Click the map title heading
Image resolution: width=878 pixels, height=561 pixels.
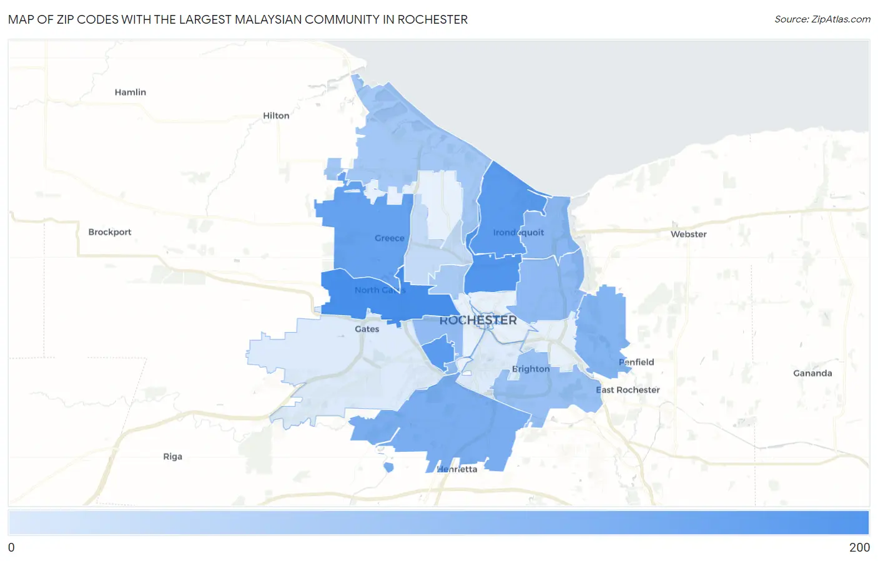tap(238, 19)
